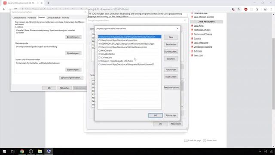275x155 pixels.
Task: Click OK in the Umgebungsvariablen window behind
Action: click(x=160, y=124)
